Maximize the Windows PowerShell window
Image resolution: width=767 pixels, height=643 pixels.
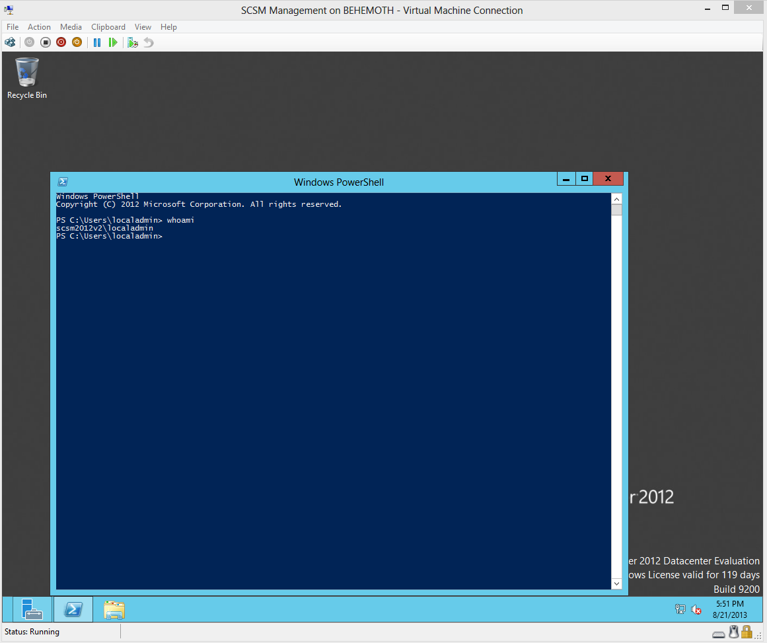[x=584, y=178]
